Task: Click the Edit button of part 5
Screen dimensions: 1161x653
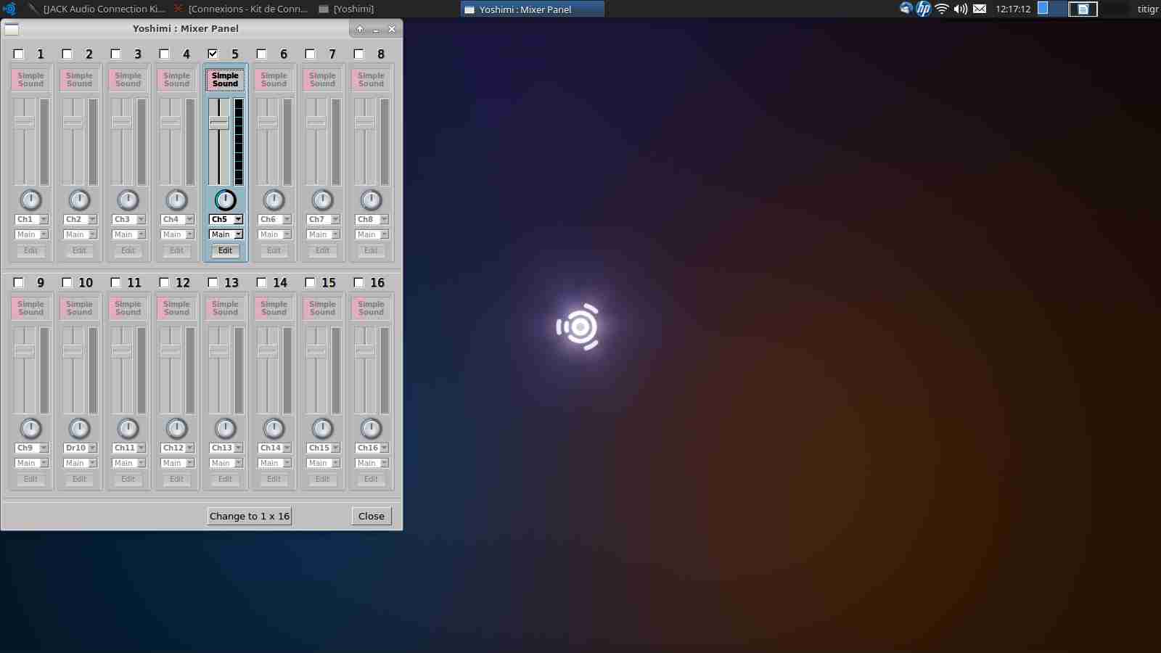Action: pyautogui.click(x=225, y=250)
